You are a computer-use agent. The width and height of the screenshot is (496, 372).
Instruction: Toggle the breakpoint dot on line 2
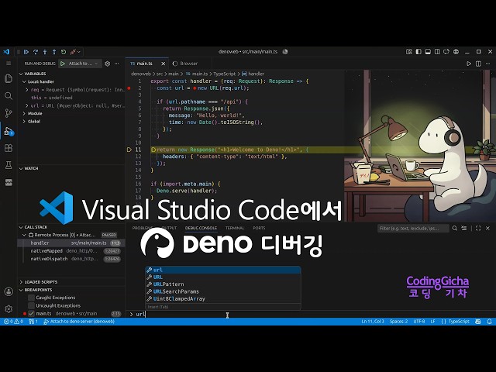tap(129, 88)
